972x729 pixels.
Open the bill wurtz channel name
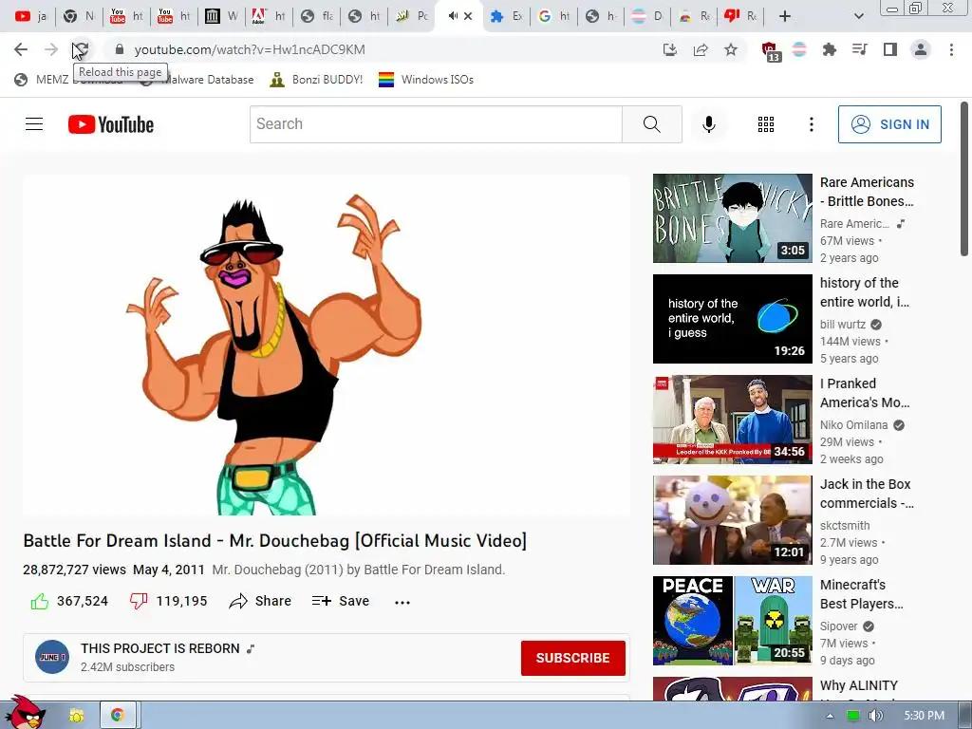tap(843, 325)
